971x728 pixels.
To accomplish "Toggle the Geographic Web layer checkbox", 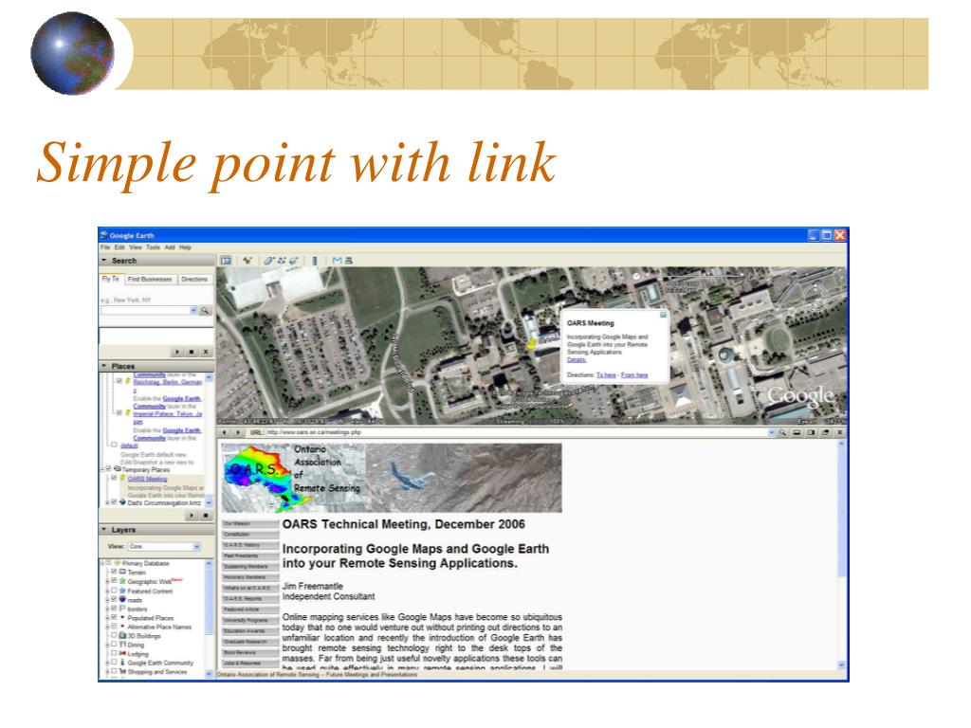I will [114, 581].
